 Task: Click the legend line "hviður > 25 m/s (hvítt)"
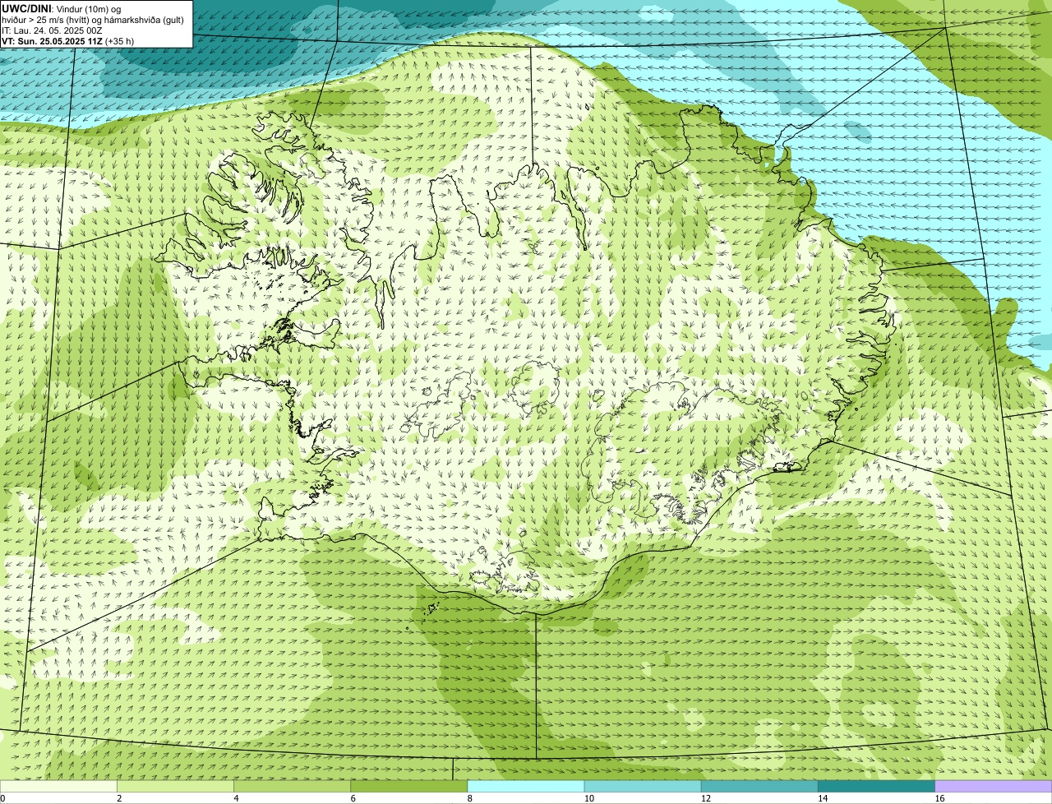pos(44,20)
